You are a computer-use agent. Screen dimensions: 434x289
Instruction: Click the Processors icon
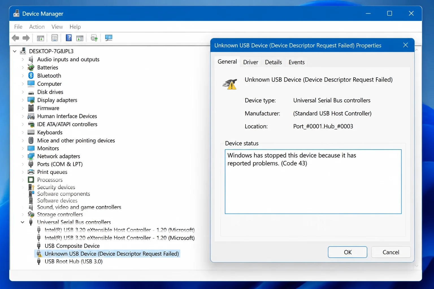pyautogui.click(x=31, y=180)
